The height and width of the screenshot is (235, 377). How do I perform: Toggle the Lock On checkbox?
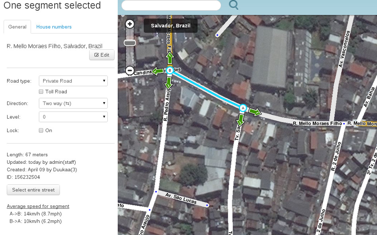pyautogui.click(x=41, y=130)
